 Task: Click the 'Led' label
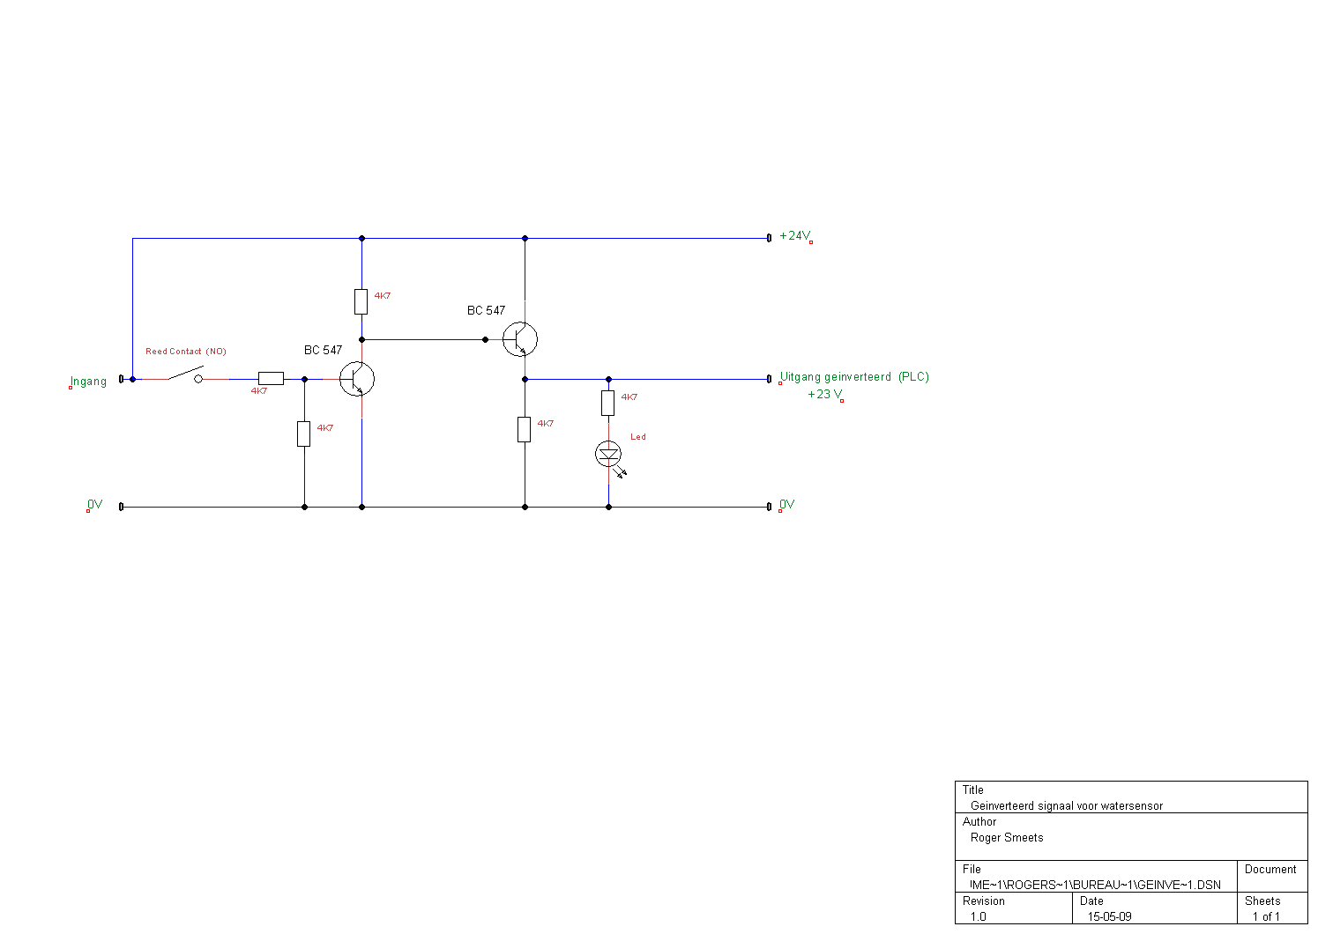[638, 437]
